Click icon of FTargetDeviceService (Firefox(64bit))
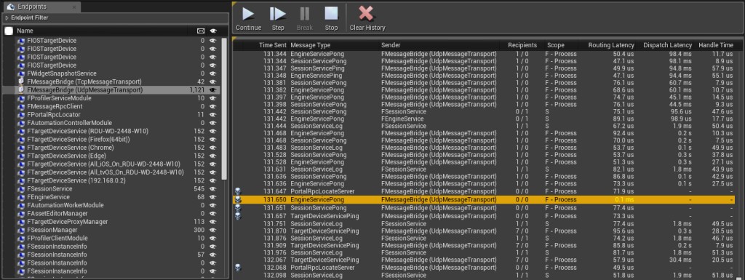Screen dimensions: 745x280 21,140
